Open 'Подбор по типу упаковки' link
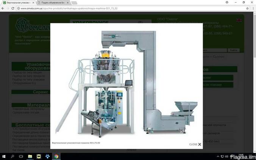256x160 pixels. [28, 80]
